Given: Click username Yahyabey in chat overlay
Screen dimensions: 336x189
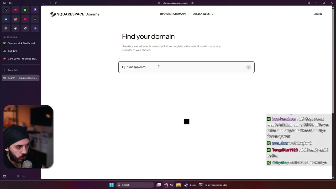Looking at the screenshot, I should 280,163.
